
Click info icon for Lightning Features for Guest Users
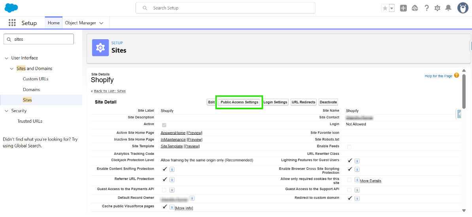357,161
